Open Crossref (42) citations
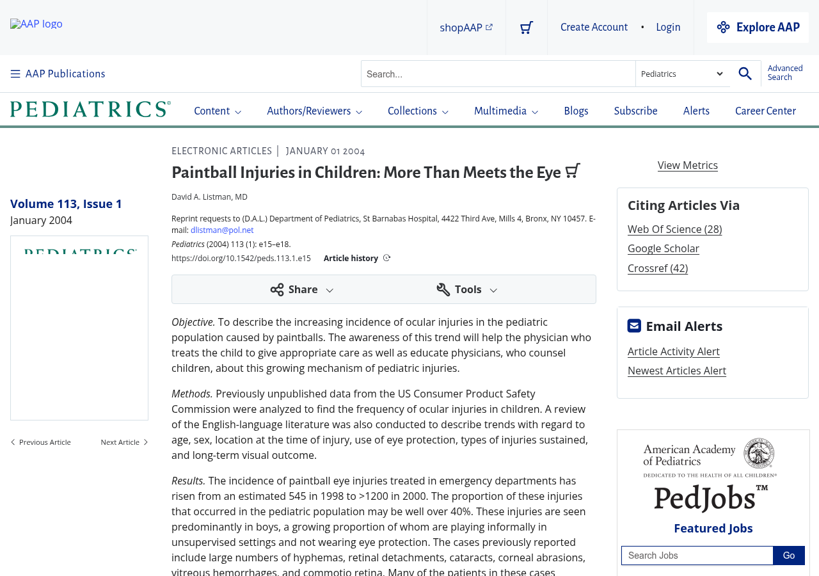The width and height of the screenshot is (819, 576). pos(658,268)
